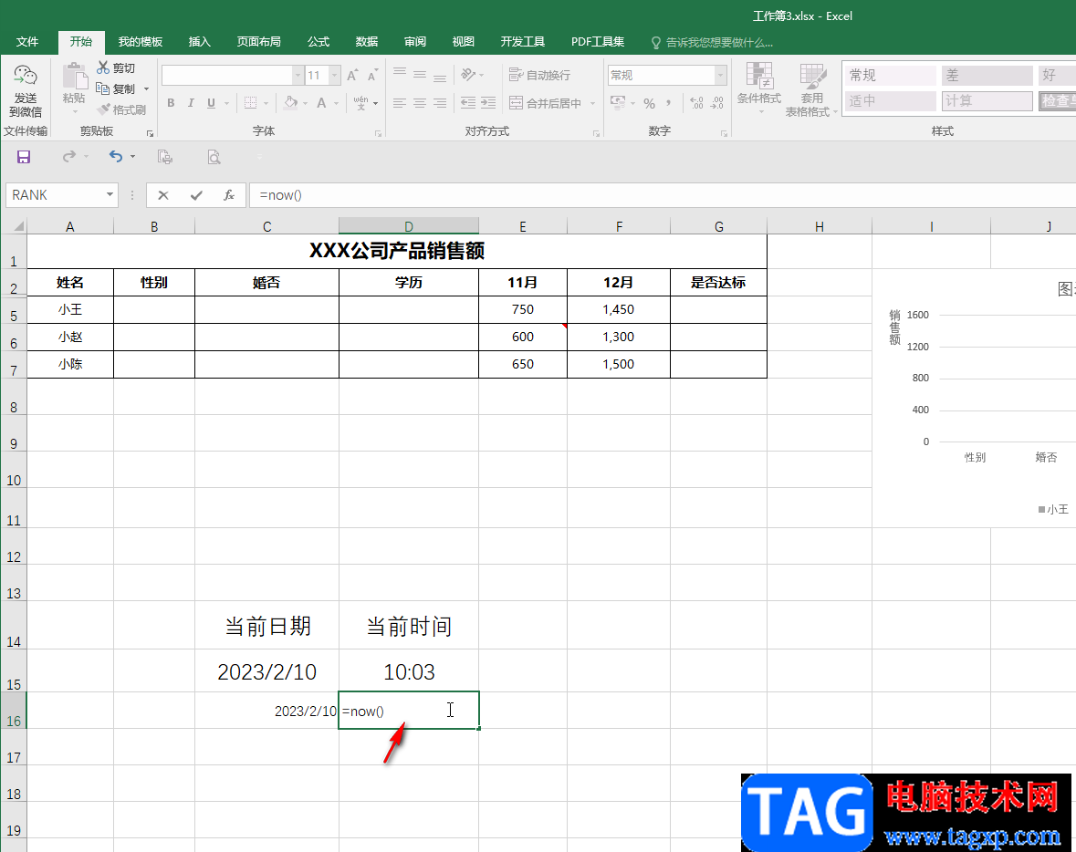The image size is (1076, 852).
Task: Decrease font size with small A
Action: 372,76
